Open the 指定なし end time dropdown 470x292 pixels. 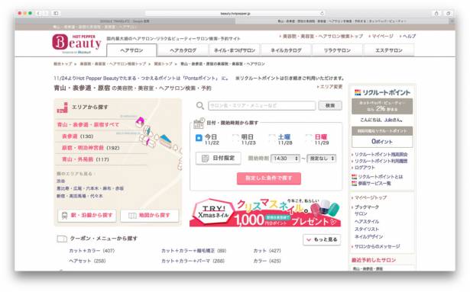[x=322, y=159]
